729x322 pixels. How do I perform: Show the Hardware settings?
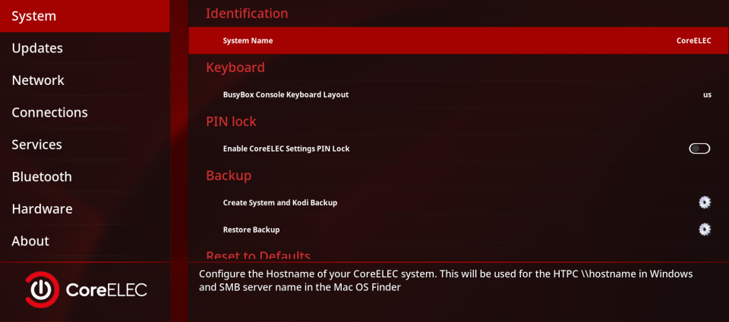pyautogui.click(x=42, y=208)
